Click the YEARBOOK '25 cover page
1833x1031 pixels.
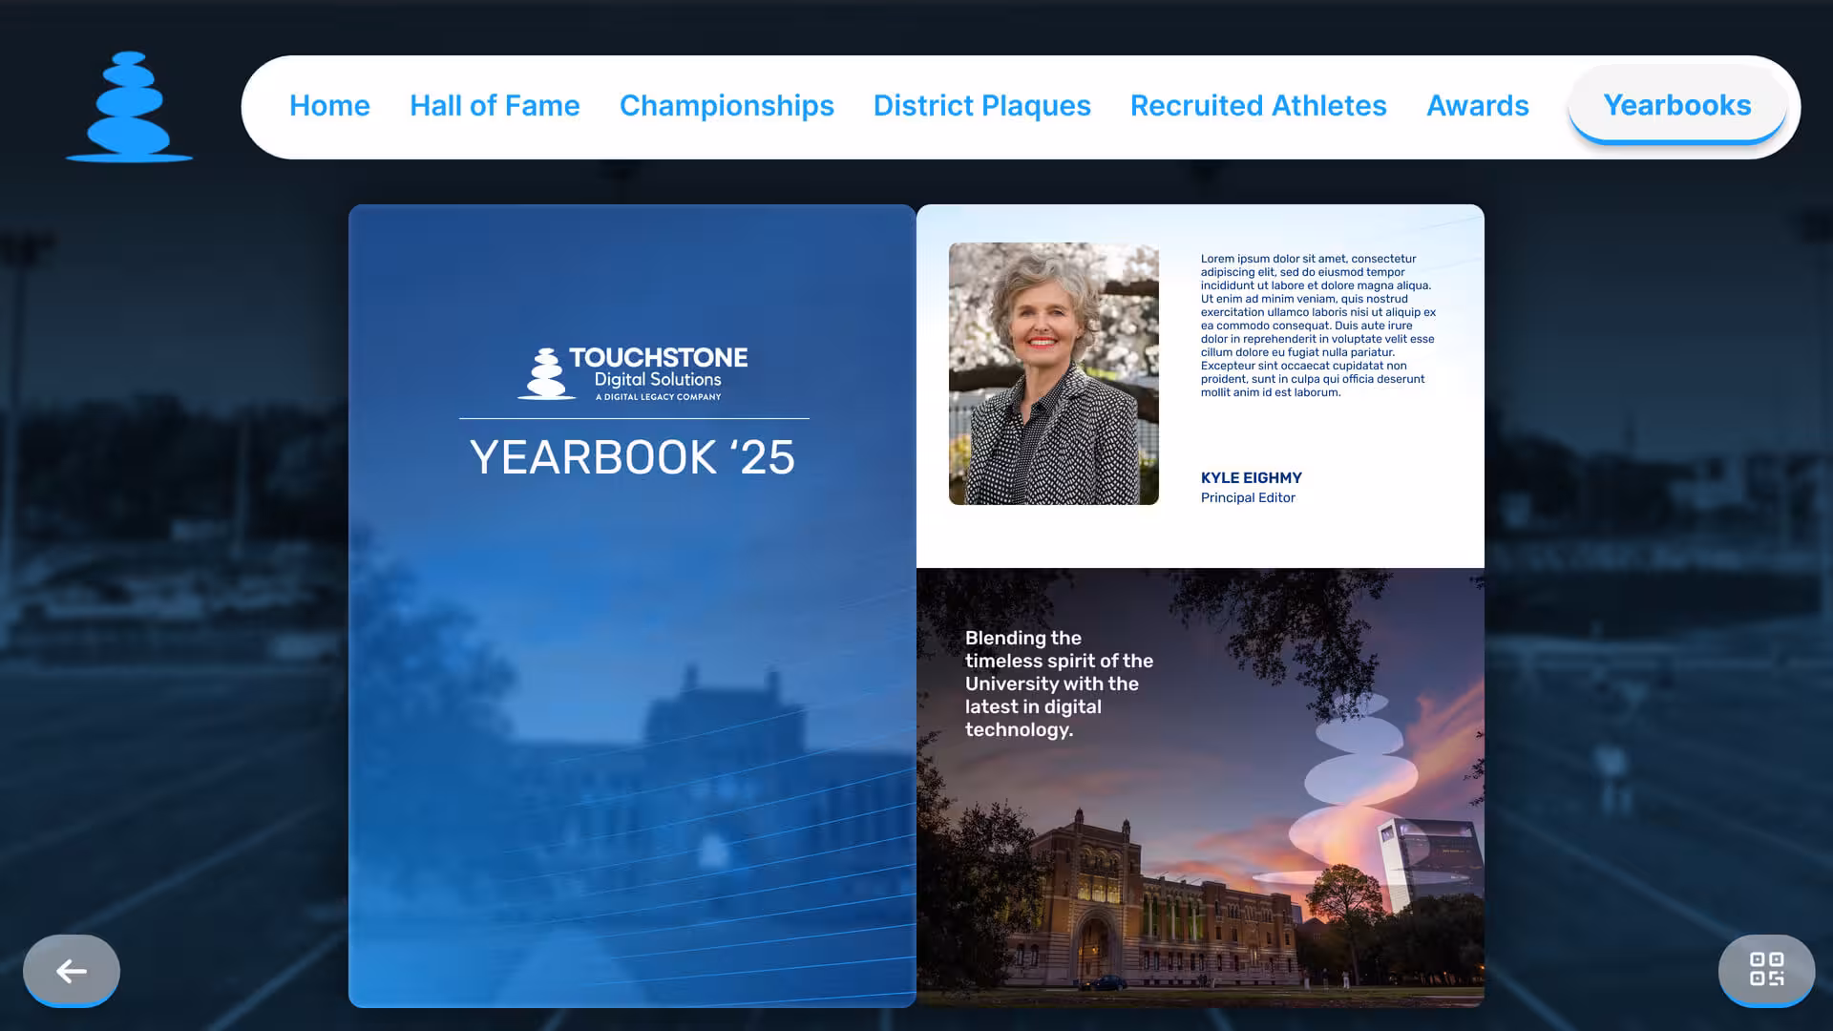(633, 601)
